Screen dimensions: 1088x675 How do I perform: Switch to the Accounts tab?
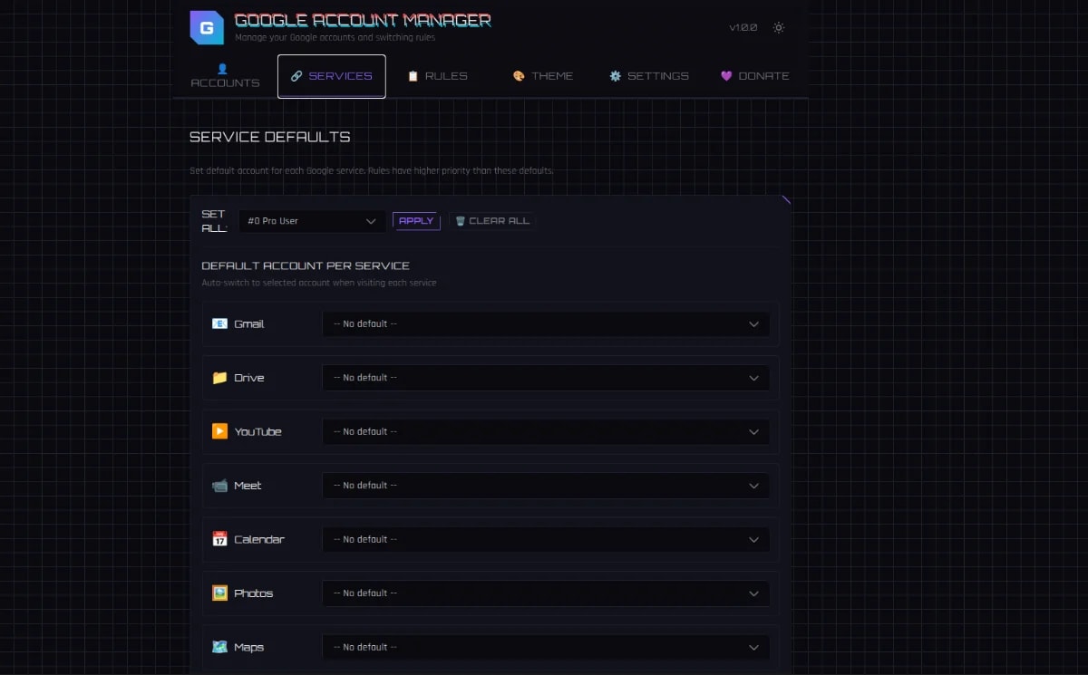point(225,76)
